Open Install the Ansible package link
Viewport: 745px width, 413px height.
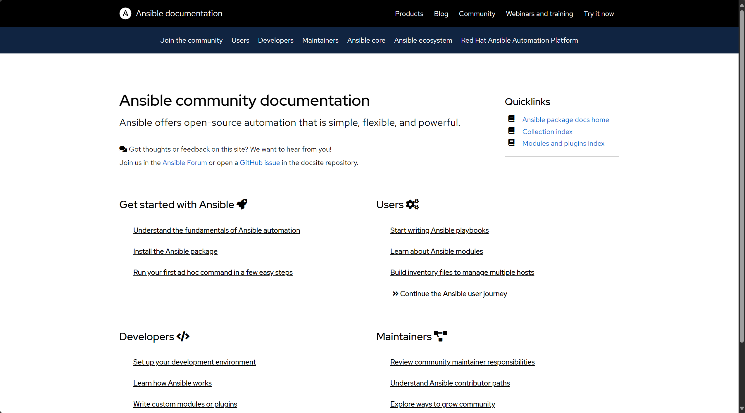175,251
